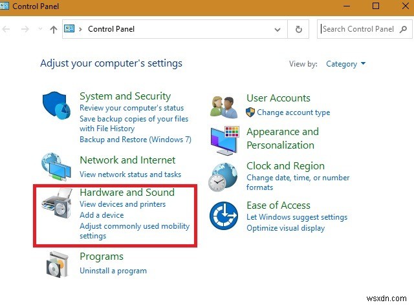Image resolution: width=414 pixels, height=305 pixels.
Task: Open Appearance and Personalization category
Action: click(283, 138)
